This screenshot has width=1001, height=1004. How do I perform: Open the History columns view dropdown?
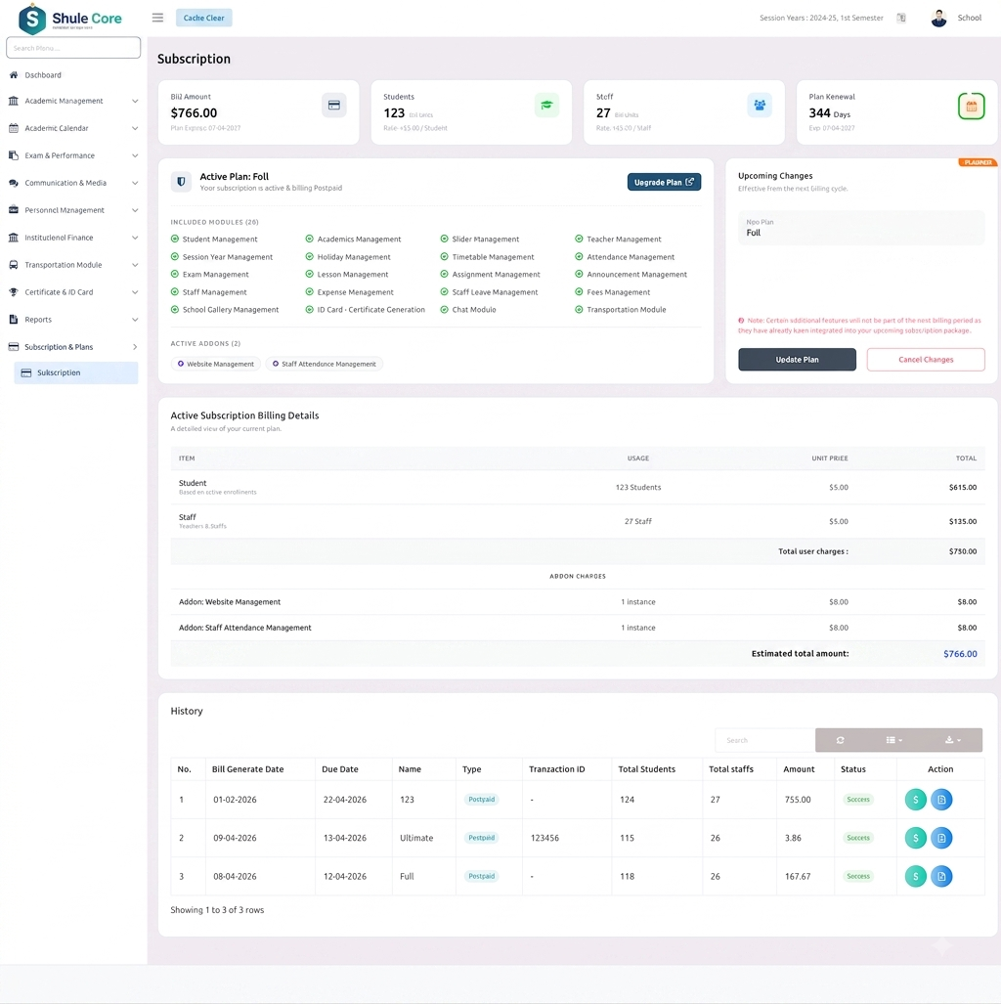click(x=894, y=740)
